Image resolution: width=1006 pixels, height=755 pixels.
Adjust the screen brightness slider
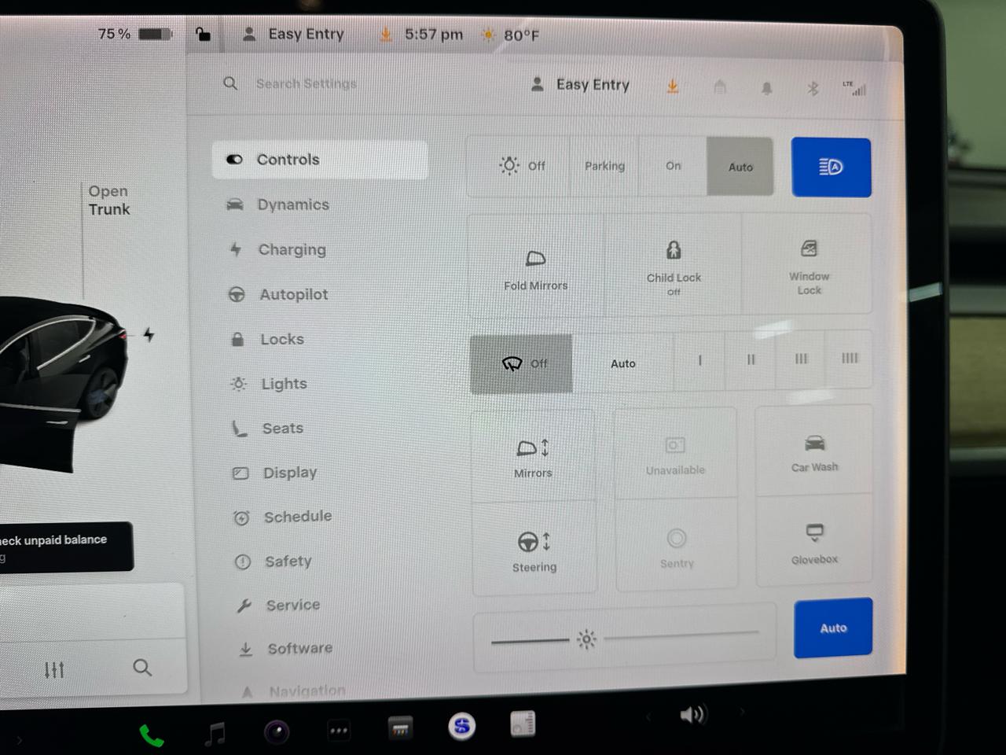tap(587, 639)
